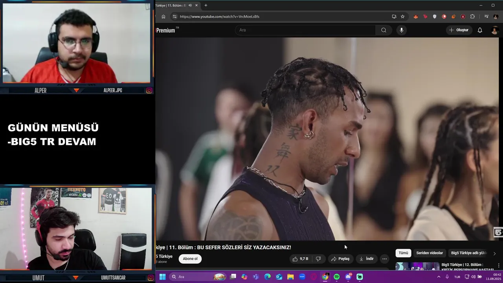Open the media controls icon in toolbar
The height and width of the screenshot is (283, 503).
click(486, 17)
